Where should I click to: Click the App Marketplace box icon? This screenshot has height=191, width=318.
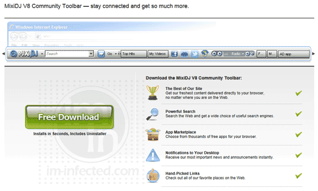pos(153,134)
